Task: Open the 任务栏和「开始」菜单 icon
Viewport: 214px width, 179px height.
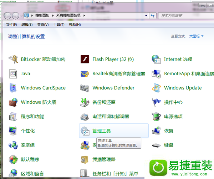Action: (84, 174)
